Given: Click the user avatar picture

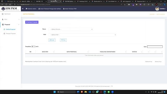Looking at the screenshot, I should (x=157, y=9).
